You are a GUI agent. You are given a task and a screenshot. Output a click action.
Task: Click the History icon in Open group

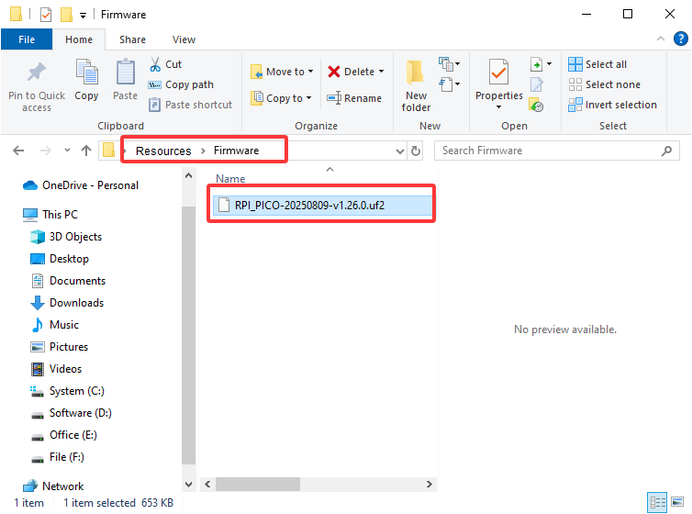pyautogui.click(x=536, y=105)
